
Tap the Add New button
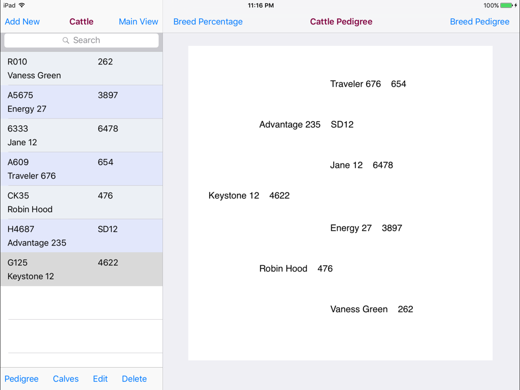pyautogui.click(x=22, y=22)
